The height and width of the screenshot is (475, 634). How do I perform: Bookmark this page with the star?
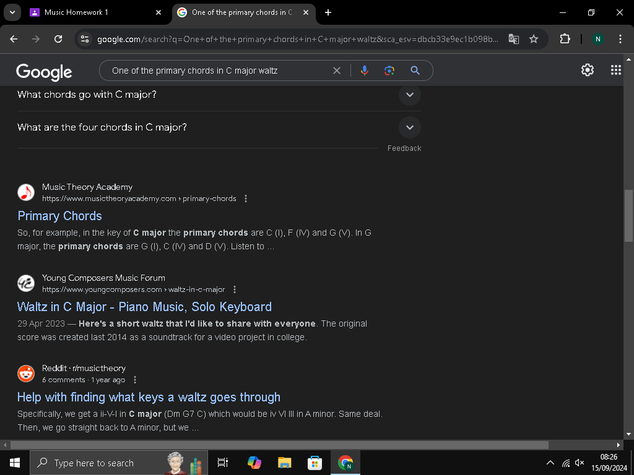point(534,39)
